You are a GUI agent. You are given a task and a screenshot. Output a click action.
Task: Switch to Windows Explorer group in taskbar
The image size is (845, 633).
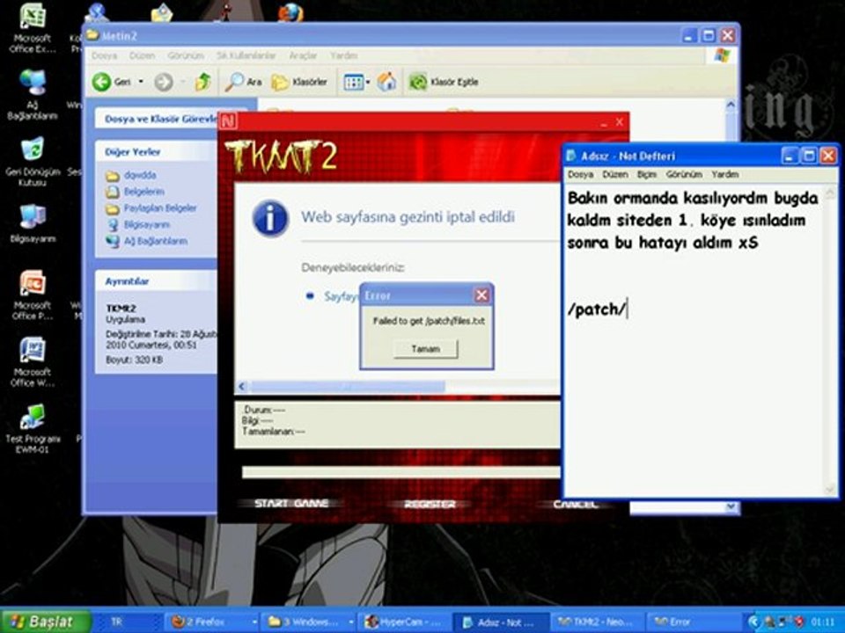pos(310,622)
